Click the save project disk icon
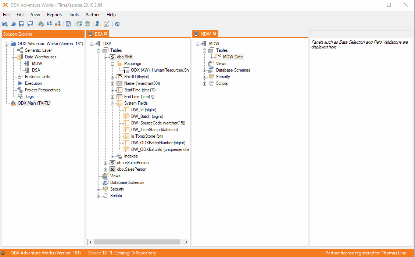The width and height of the screenshot is (415, 257). [22, 24]
